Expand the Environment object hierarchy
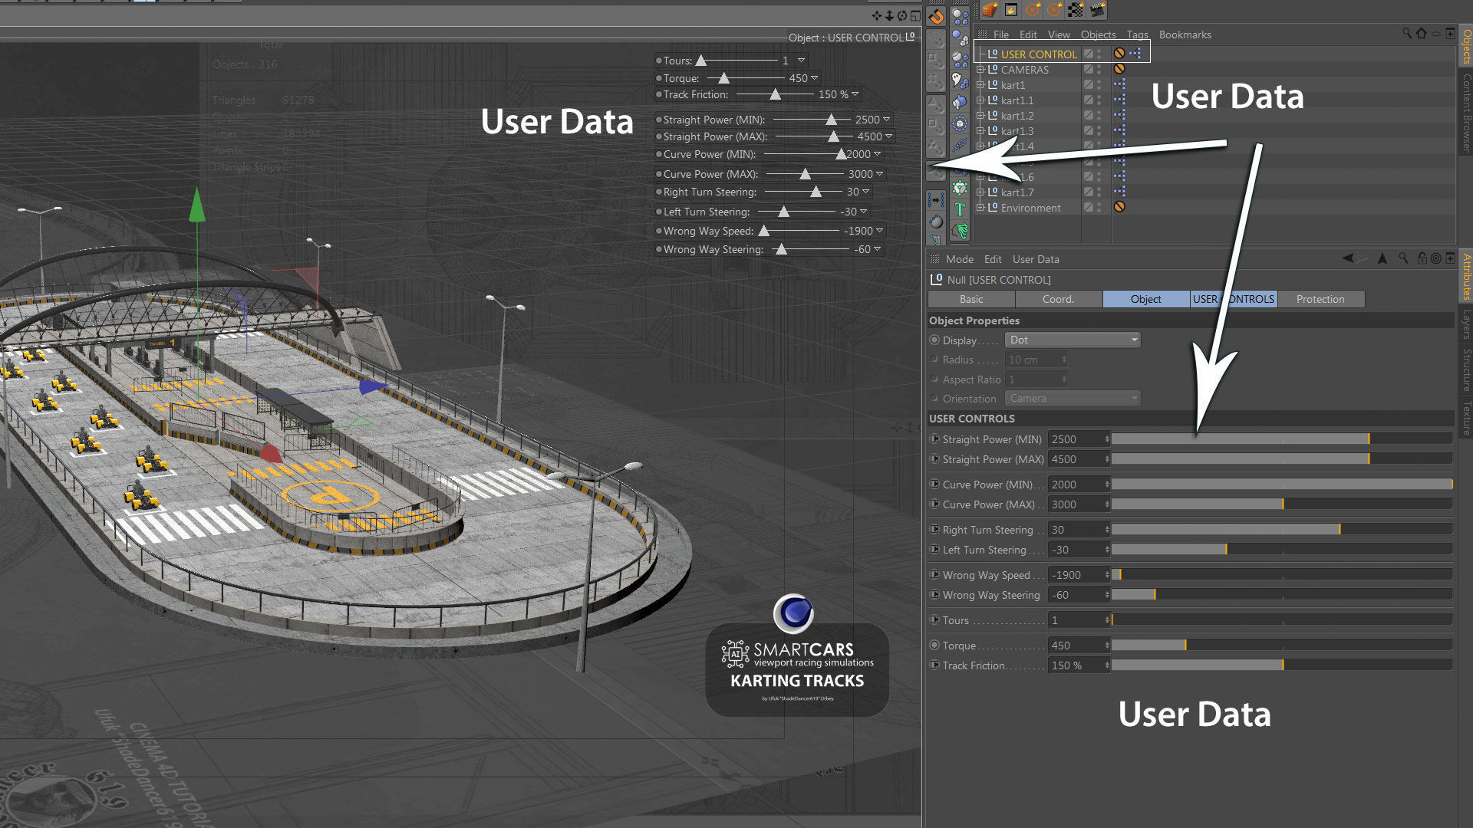Screen dimensions: 1473x828 pos(980,208)
